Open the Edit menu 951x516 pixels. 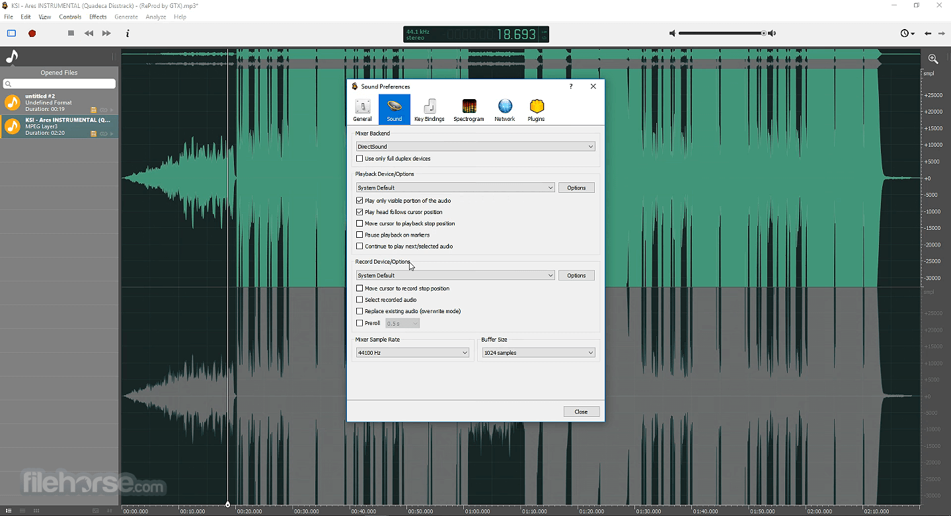point(26,17)
